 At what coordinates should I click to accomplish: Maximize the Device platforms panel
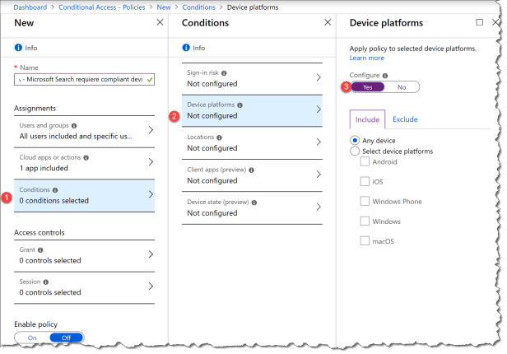480,22
